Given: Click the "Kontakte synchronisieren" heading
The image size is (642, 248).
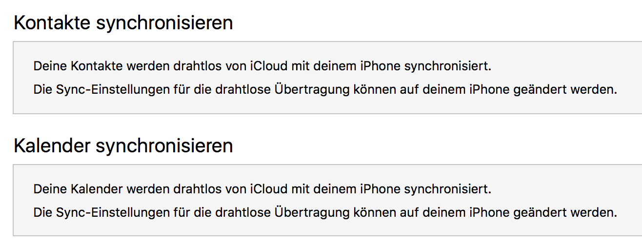Looking at the screenshot, I should [123, 23].
